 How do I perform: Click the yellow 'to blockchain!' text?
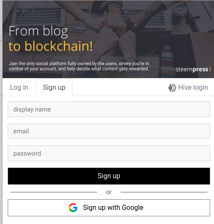click(50, 46)
